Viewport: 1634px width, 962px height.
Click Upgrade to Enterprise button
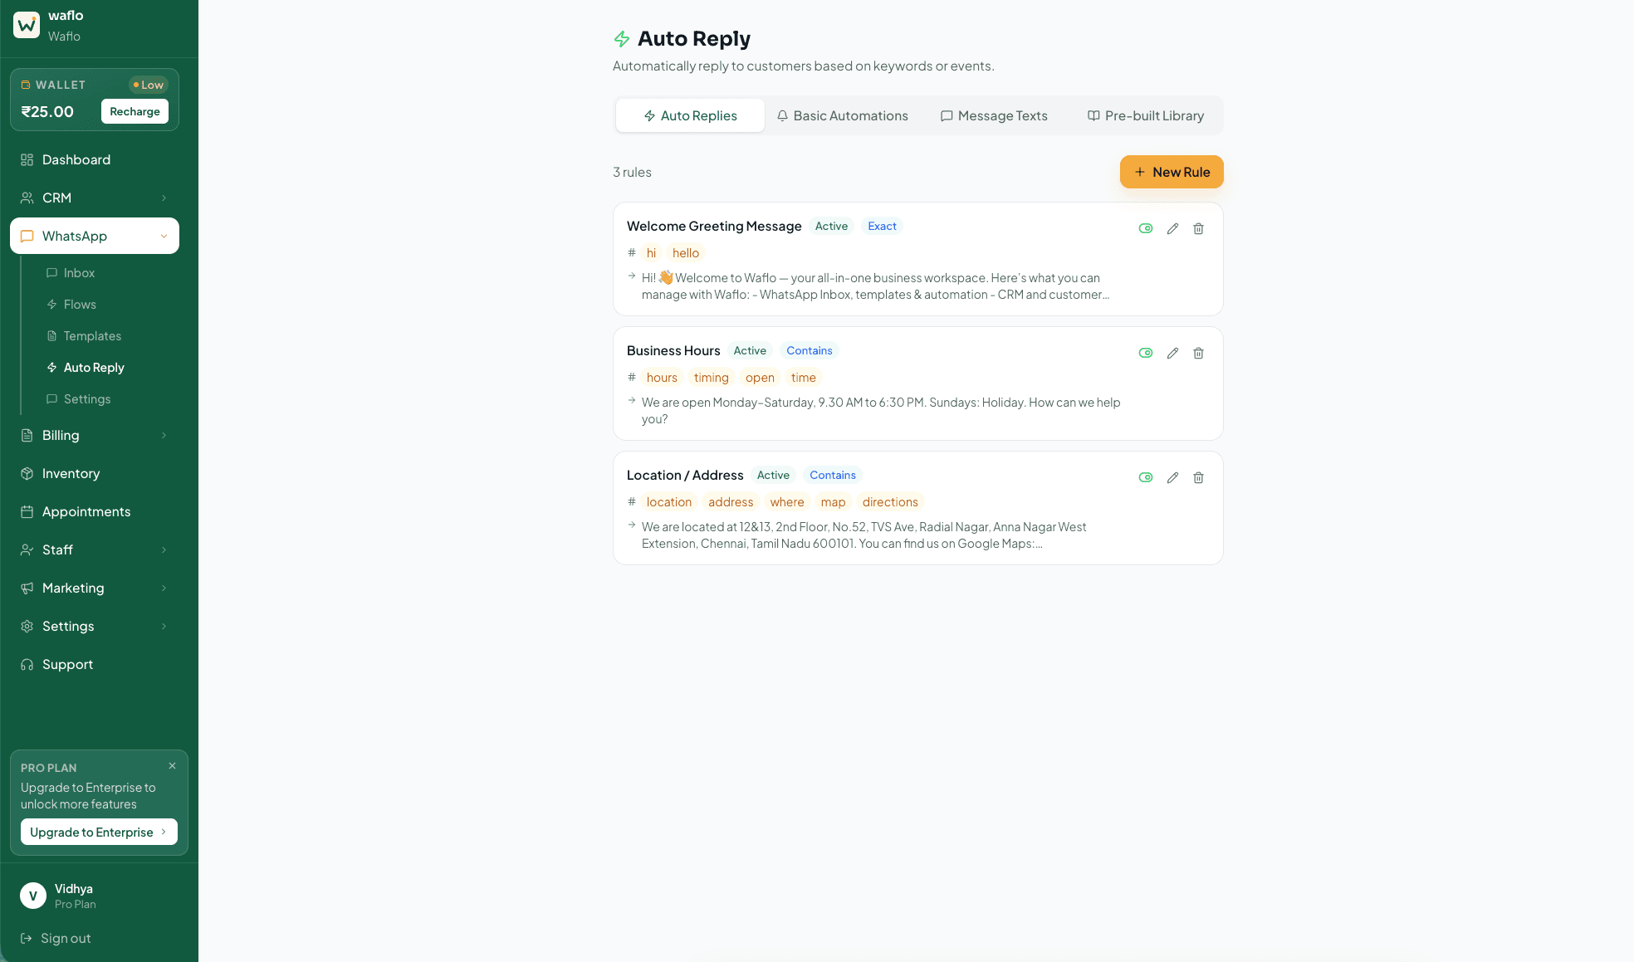coord(99,832)
